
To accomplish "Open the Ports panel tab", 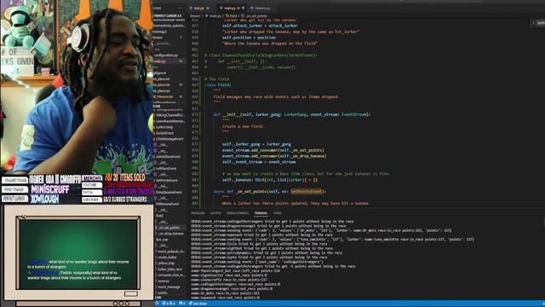I will 278,213.
